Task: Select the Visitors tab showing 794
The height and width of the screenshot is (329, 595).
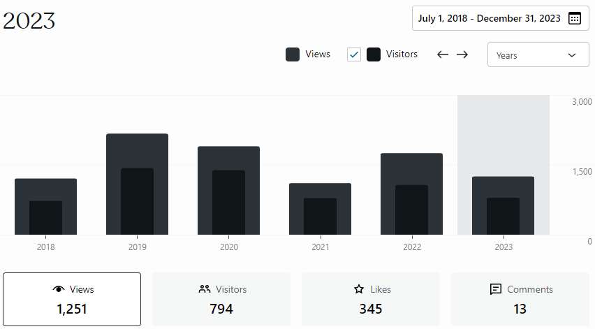Action: click(x=221, y=300)
